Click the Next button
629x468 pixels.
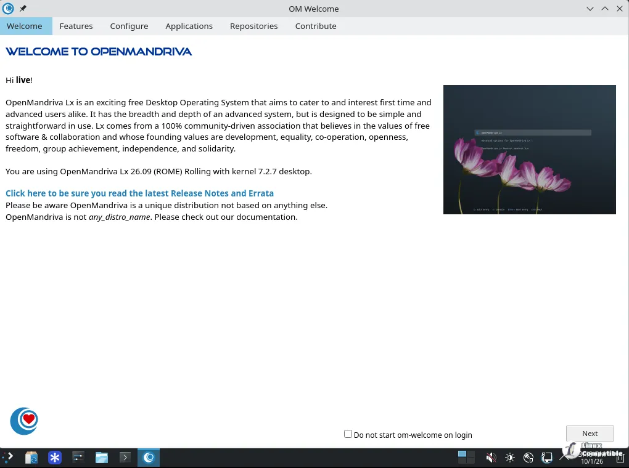click(x=590, y=434)
